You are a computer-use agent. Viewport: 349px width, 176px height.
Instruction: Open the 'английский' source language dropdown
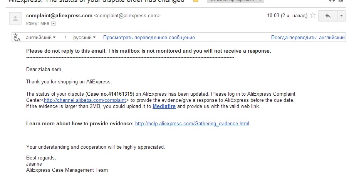coord(41,38)
